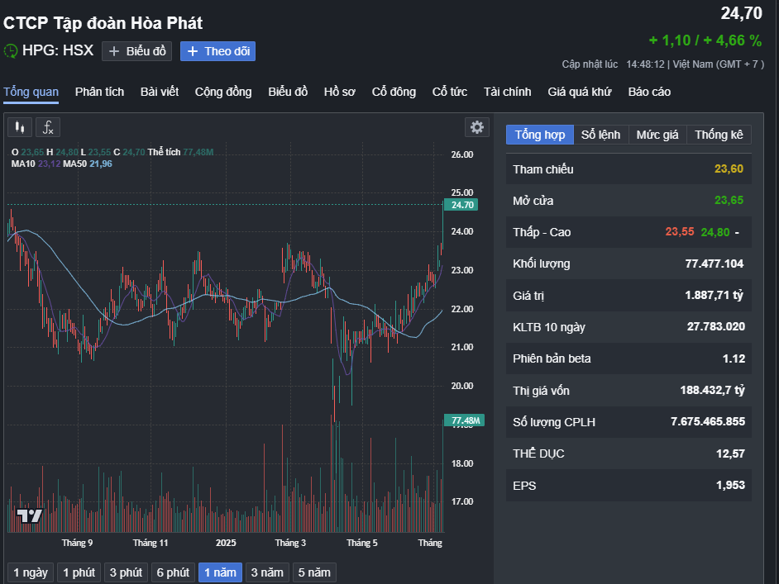
Task: Click the KLTB 10 ngày value 27.783.020
Action: (x=716, y=326)
